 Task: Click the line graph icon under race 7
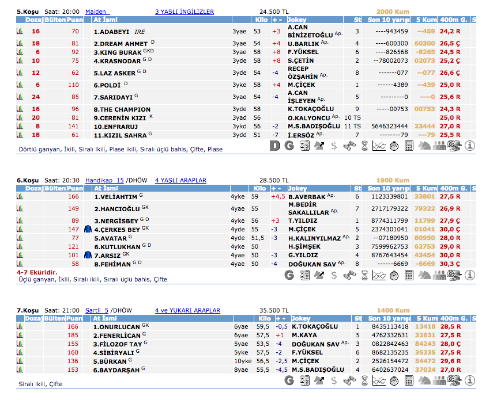(379, 380)
